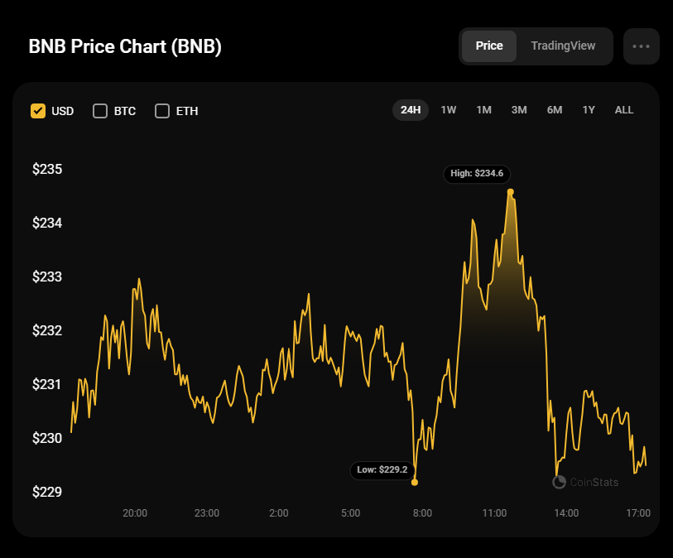View the 1Y price history
The height and width of the screenshot is (558, 673).
point(589,110)
